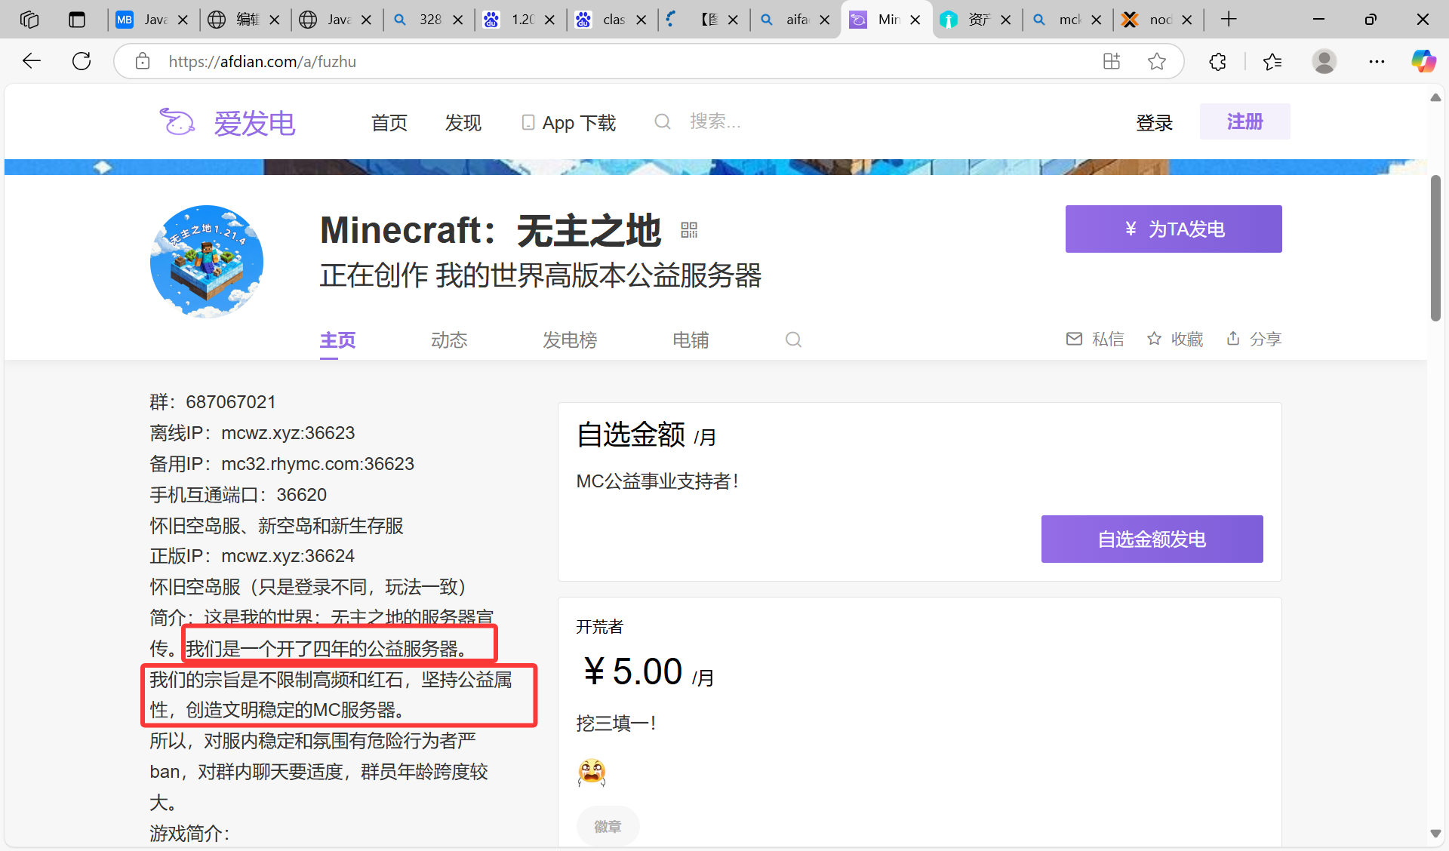Launch Copilot from the toolbar
The image size is (1449, 851).
point(1423,61)
